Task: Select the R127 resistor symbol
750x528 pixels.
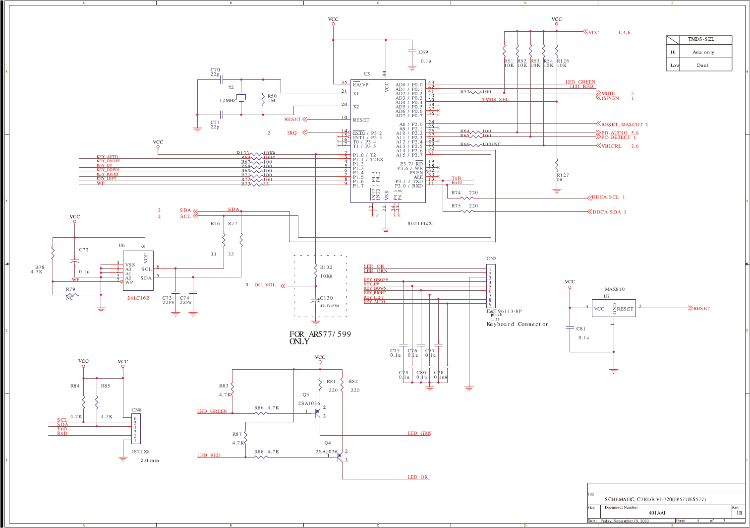Action: [557, 165]
